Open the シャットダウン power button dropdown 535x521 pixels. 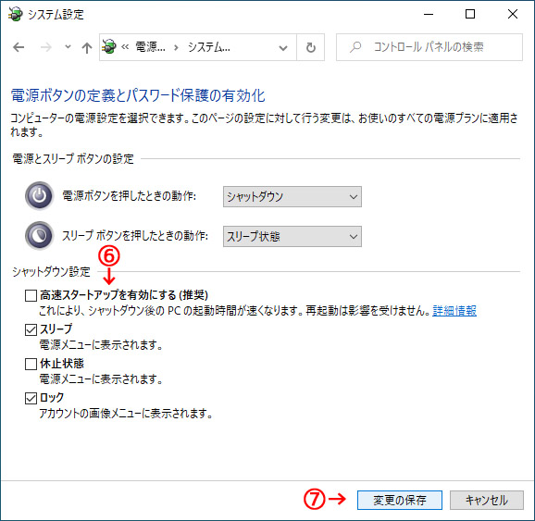coord(292,196)
